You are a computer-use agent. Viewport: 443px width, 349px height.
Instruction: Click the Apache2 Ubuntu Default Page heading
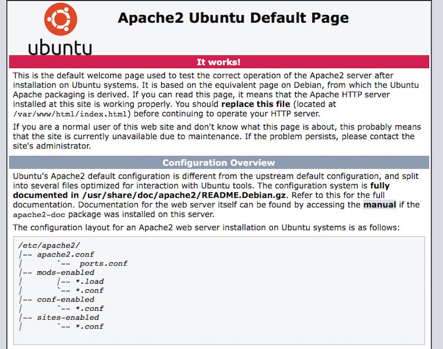[x=233, y=18]
